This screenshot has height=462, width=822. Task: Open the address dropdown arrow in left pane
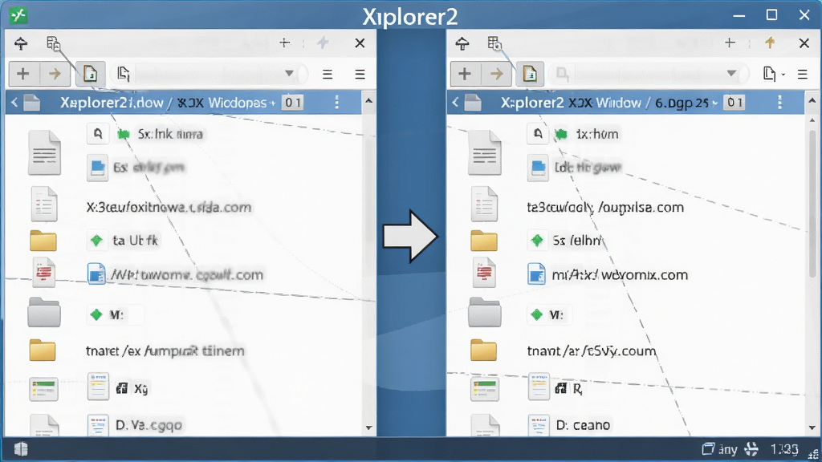(289, 73)
